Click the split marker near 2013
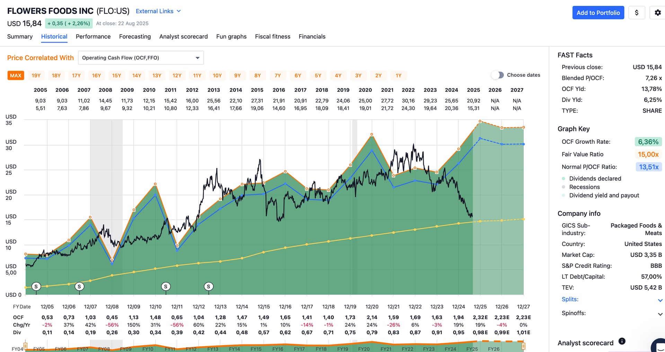 click(209, 286)
